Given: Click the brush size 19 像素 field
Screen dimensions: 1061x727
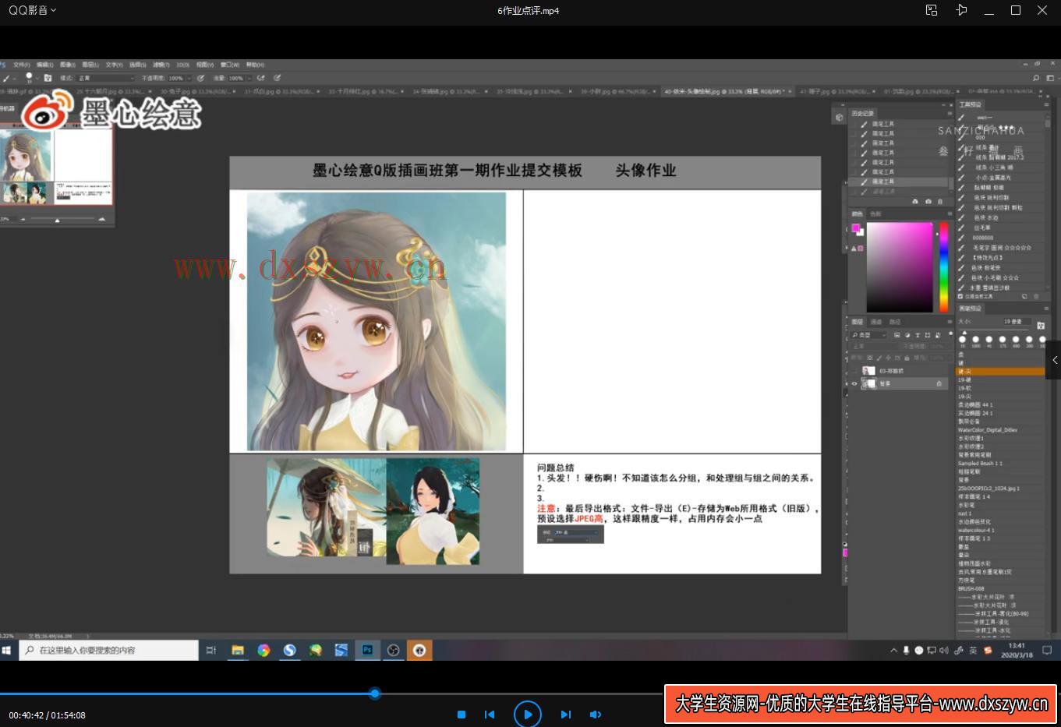Looking at the screenshot, I should point(1017,321).
